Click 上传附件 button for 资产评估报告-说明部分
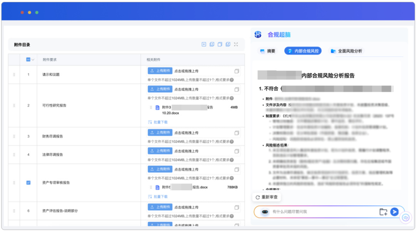The width and height of the screenshot is (416, 234). pos(160,207)
